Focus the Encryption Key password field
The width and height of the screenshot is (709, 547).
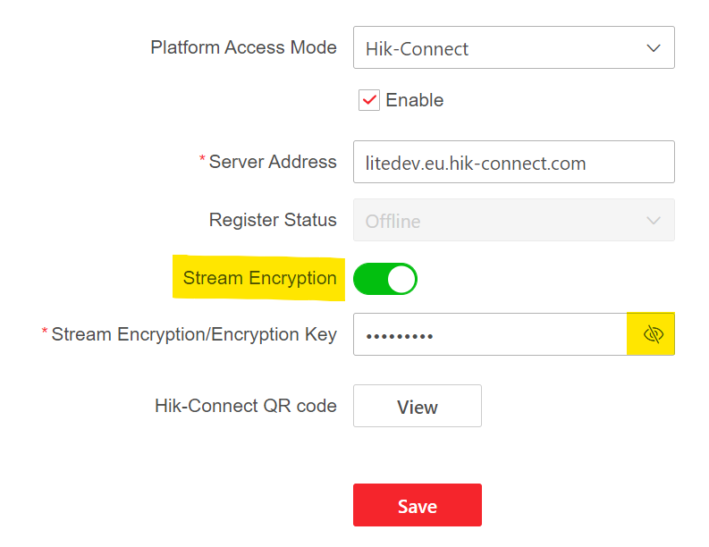click(x=490, y=334)
